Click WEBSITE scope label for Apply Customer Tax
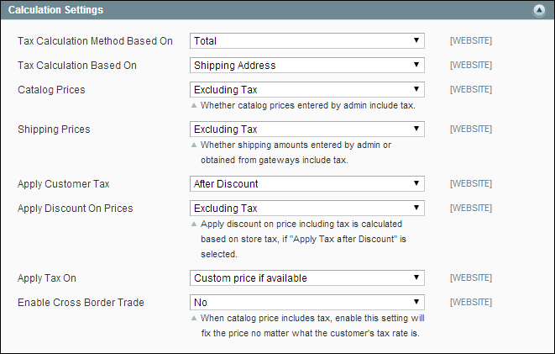 pyautogui.click(x=471, y=183)
